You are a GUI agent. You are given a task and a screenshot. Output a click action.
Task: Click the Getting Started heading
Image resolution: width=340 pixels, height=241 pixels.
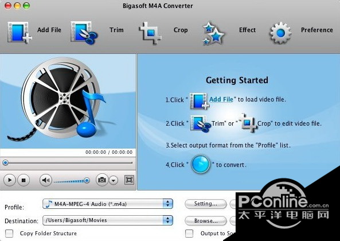(x=237, y=80)
